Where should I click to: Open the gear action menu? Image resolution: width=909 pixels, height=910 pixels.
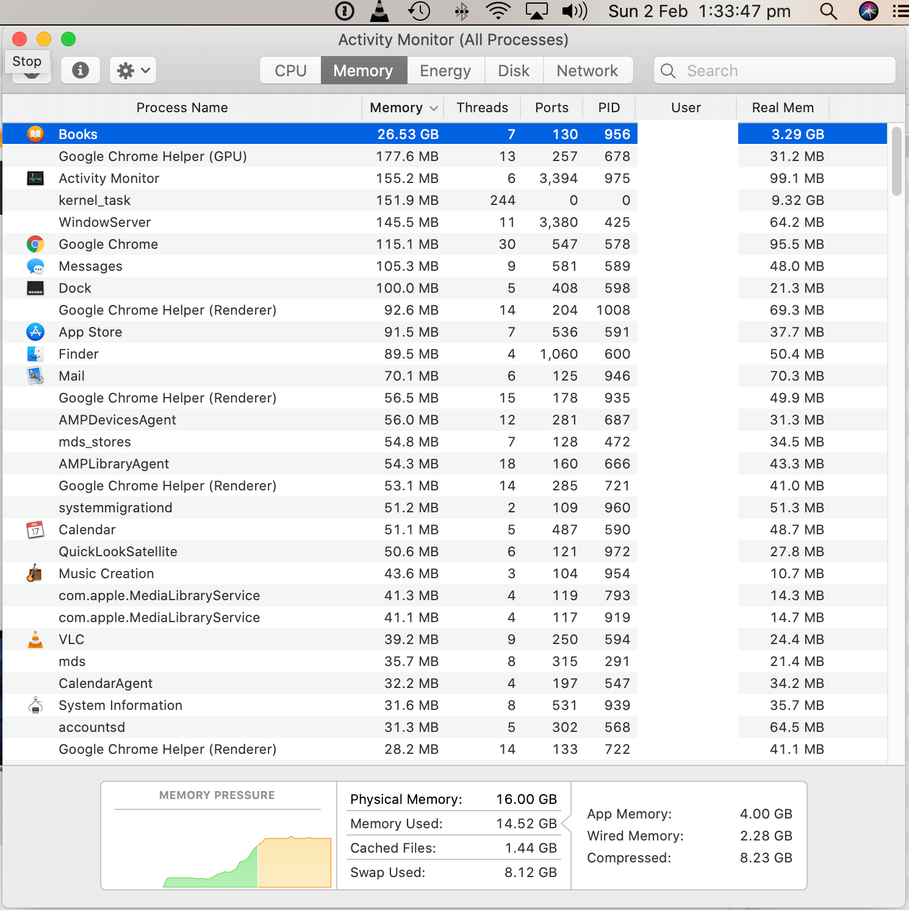coord(132,70)
